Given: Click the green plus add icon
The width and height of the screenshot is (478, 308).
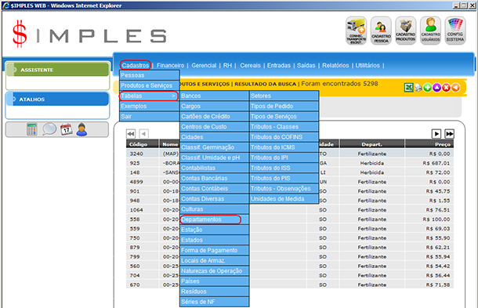Looking at the screenshot, I should 427,88.
